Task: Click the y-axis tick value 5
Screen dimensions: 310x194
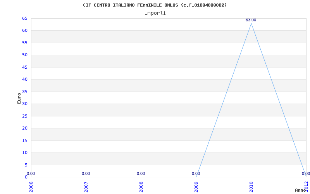Action: tap(26, 165)
